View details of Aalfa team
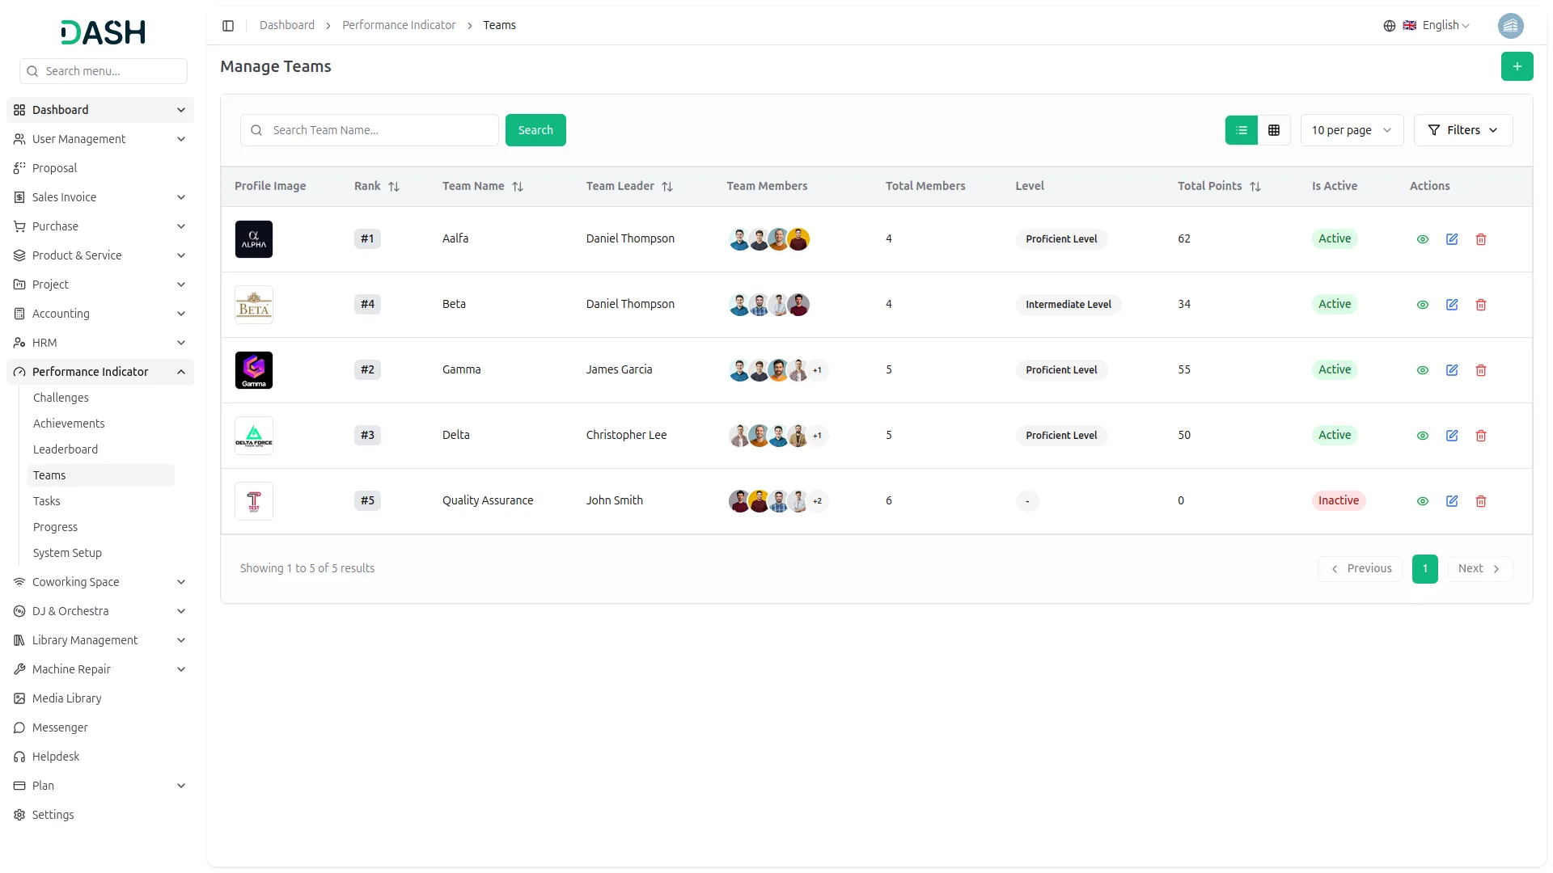 pos(1423,239)
